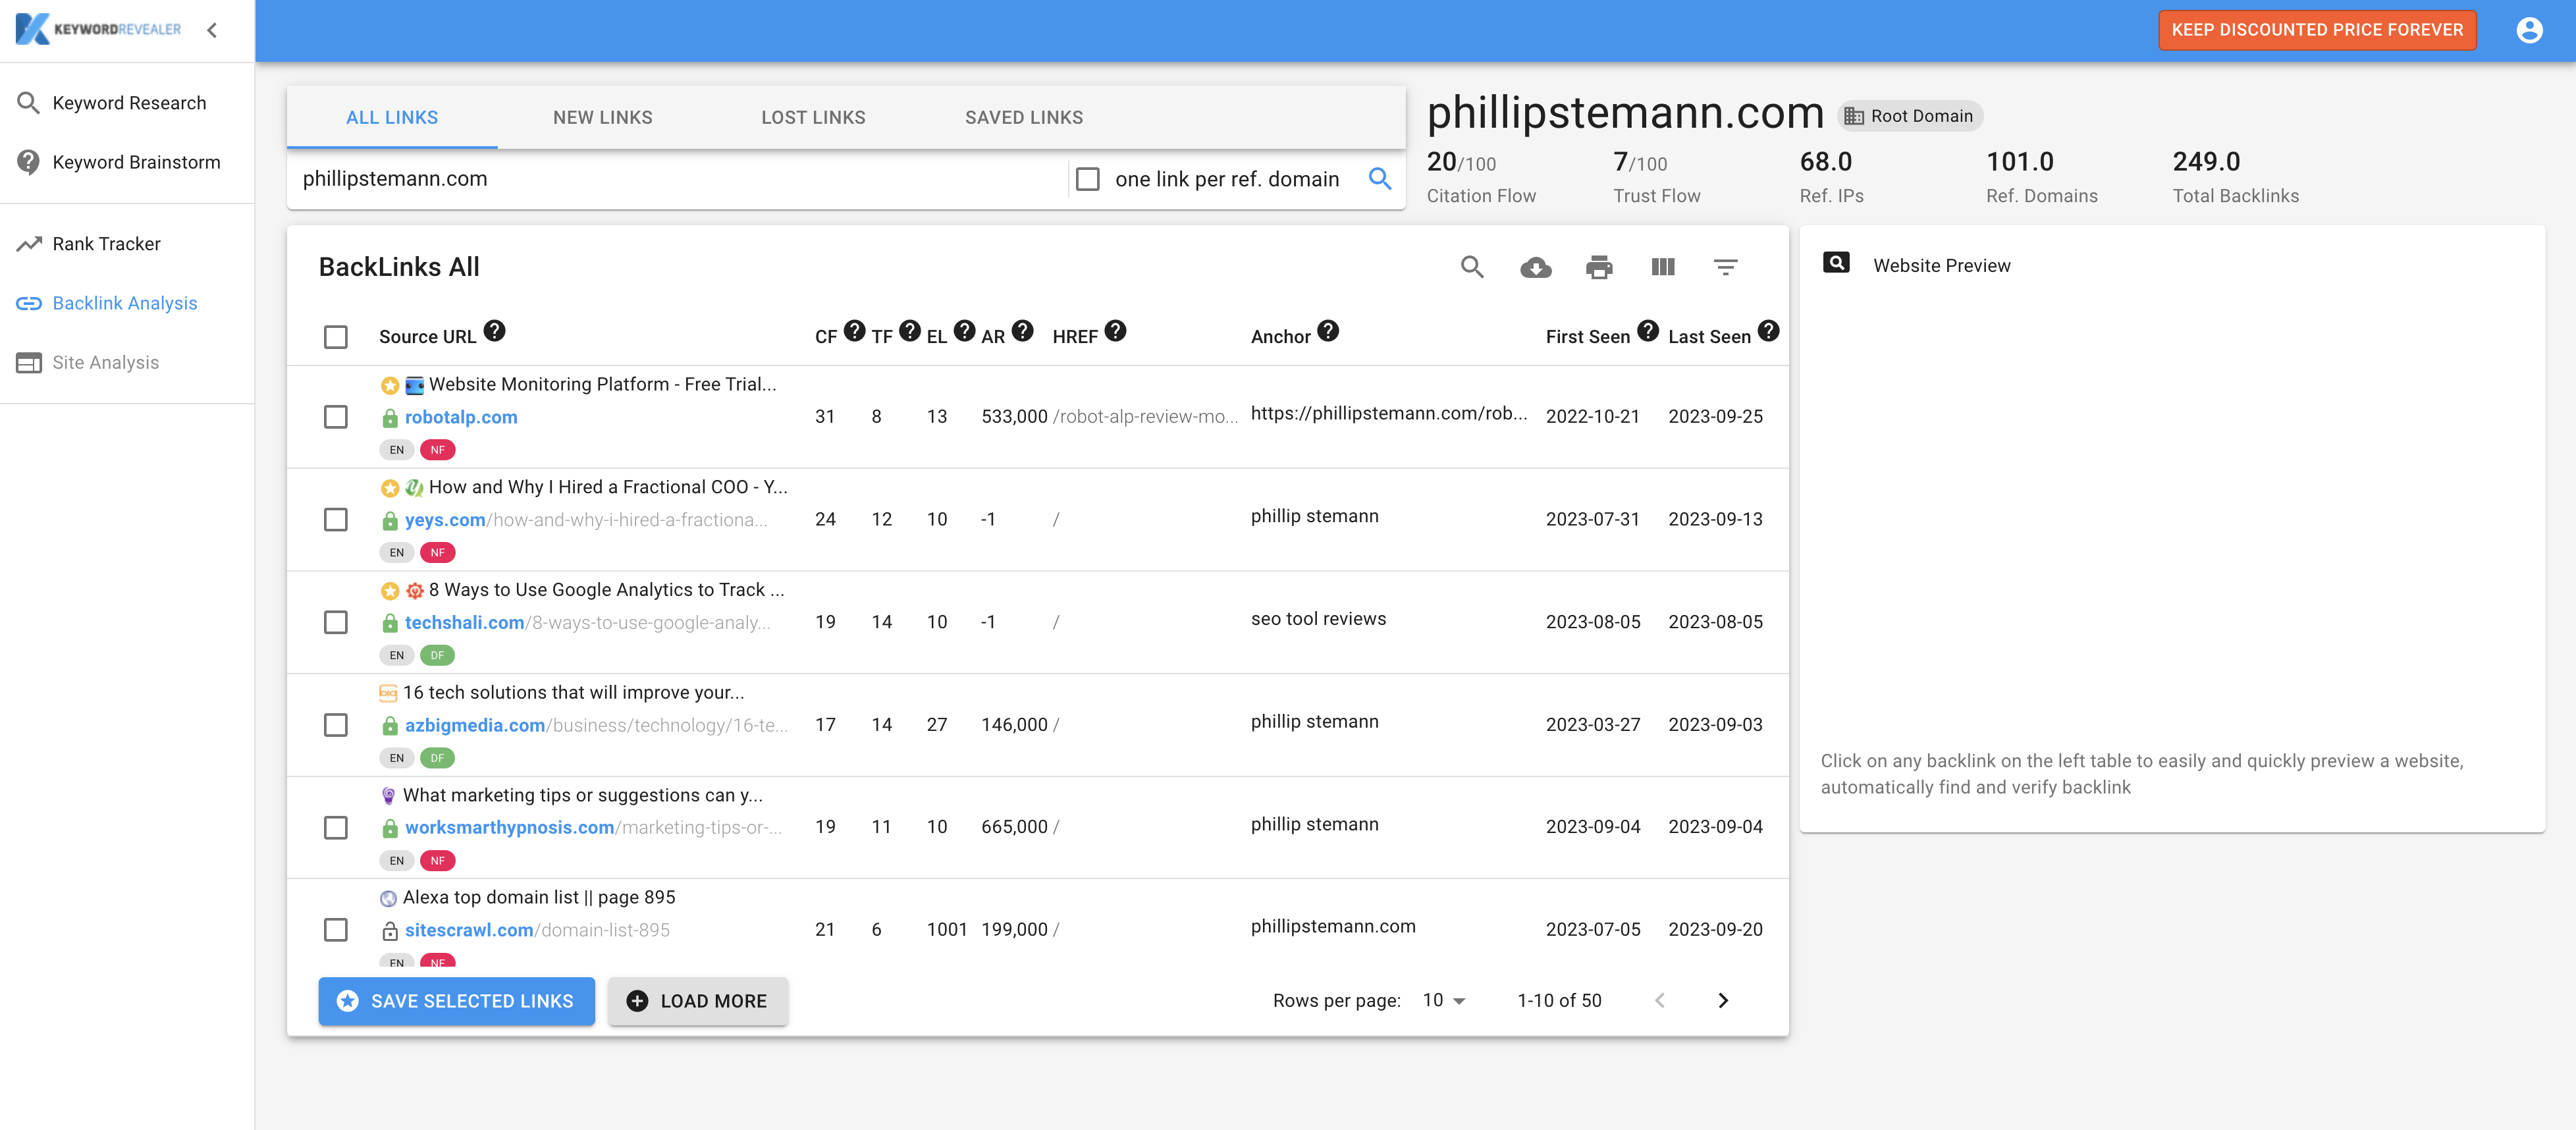Open the robotalp.com link
The width and height of the screenshot is (2576, 1130).
(x=461, y=417)
